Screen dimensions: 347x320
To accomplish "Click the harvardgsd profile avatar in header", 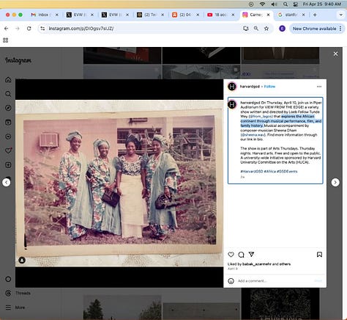I will pyautogui.click(x=232, y=87).
